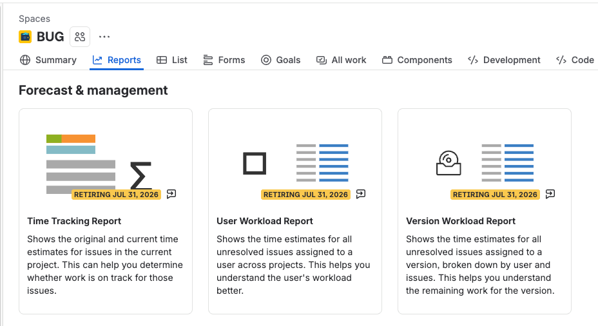Switch to the All work tab
This screenshot has width=598, height=326.
(x=342, y=61)
